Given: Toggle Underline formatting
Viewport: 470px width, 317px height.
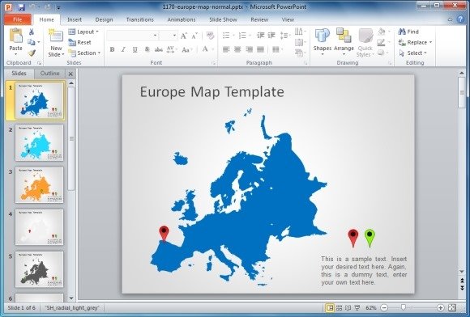Looking at the screenshot, I should (x=135, y=49).
